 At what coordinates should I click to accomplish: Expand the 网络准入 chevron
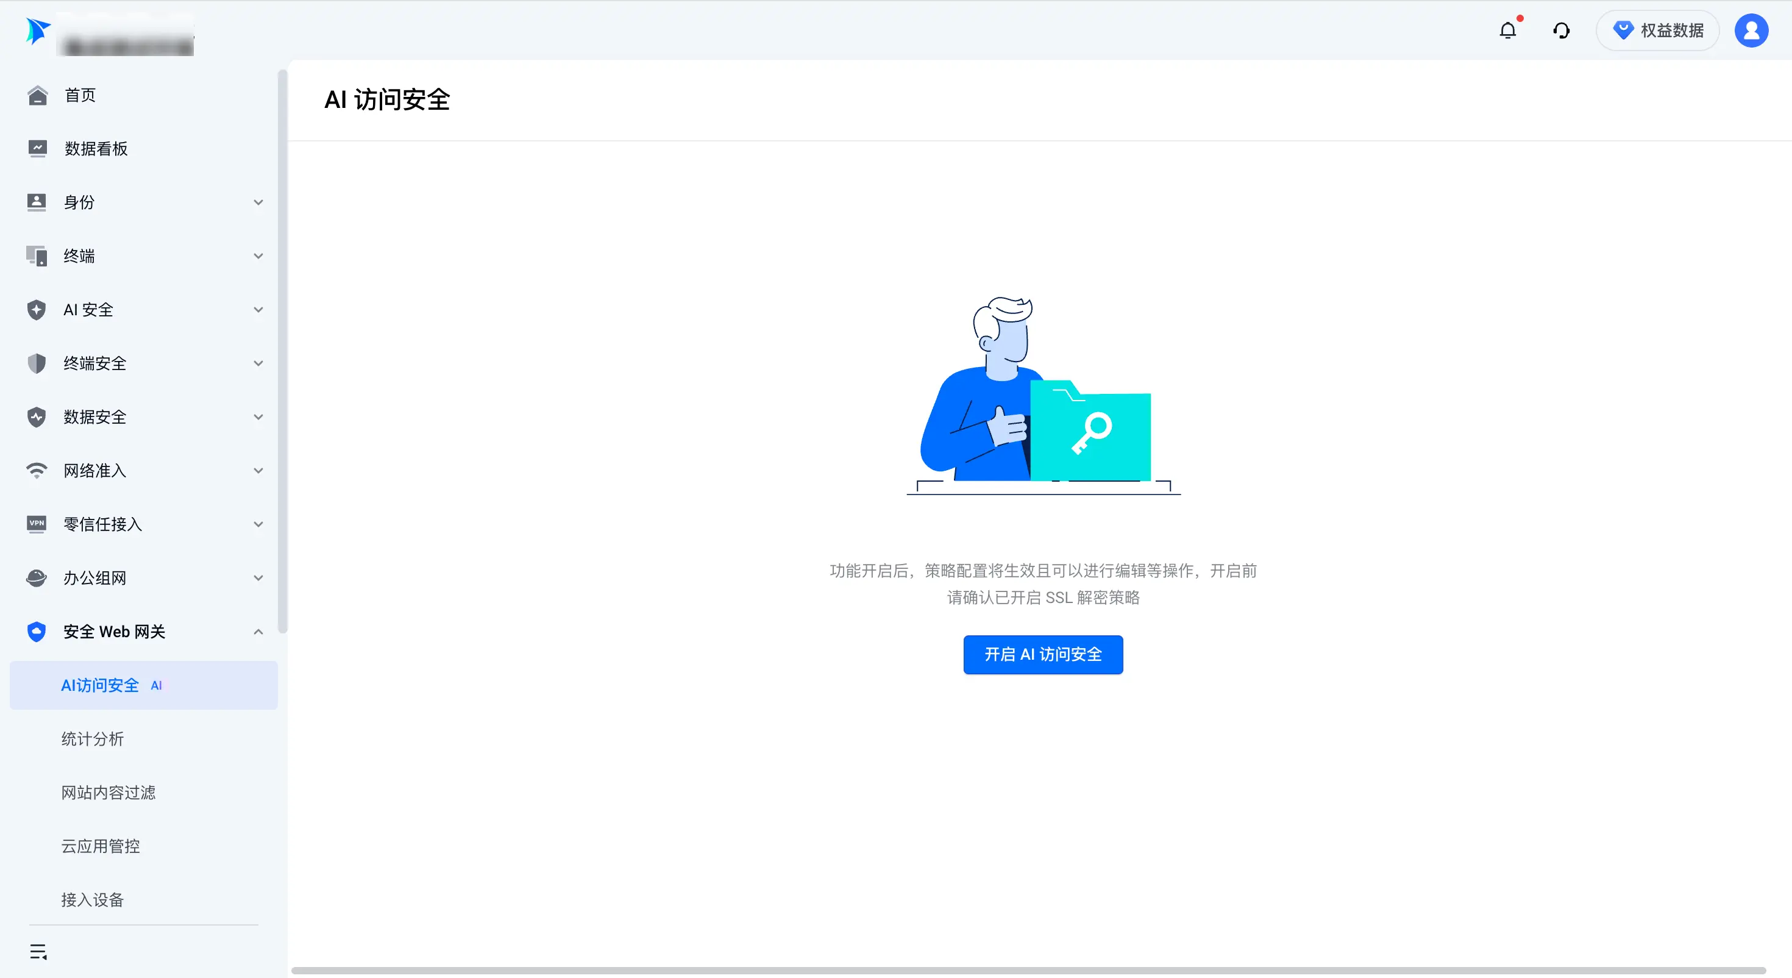click(258, 471)
